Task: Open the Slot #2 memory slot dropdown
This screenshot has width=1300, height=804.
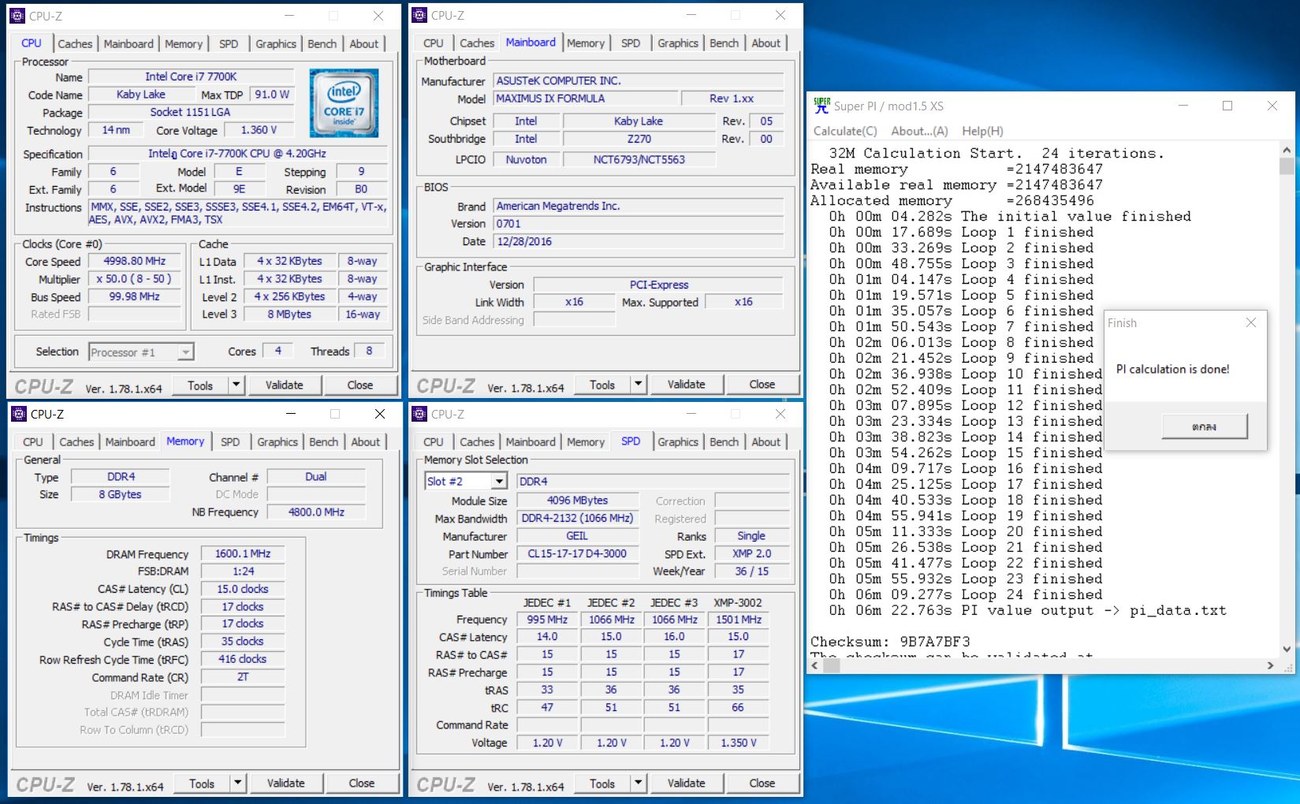Action: click(x=499, y=481)
